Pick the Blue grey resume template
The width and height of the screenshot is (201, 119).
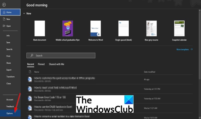coord(151,31)
